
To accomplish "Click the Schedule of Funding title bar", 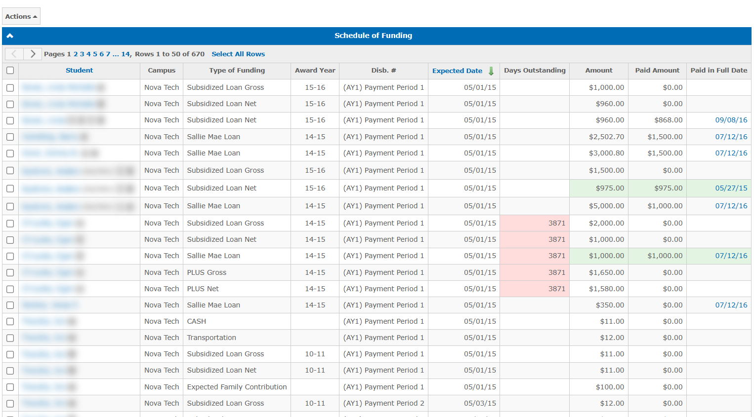I will point(377,36).
